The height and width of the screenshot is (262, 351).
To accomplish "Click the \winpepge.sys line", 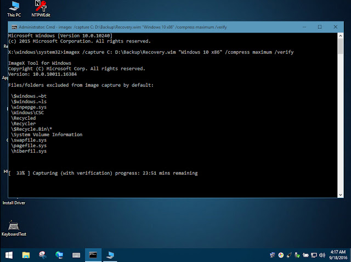I will [29, 107].
